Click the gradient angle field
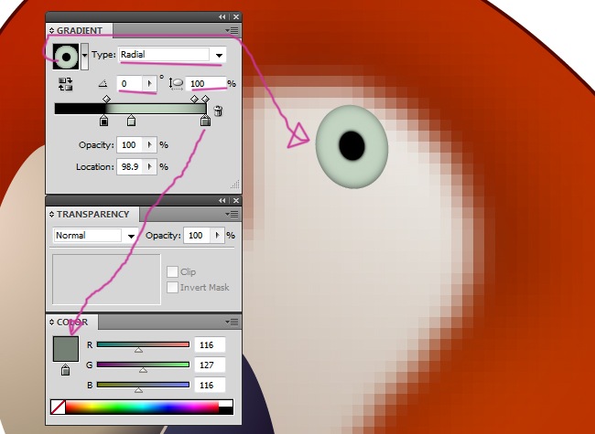Viewport: 595px width, 434px height. click(130, 84)
